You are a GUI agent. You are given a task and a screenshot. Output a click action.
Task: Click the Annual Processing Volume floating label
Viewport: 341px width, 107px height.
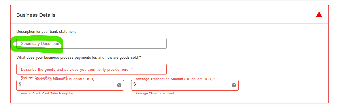(59, 79)
